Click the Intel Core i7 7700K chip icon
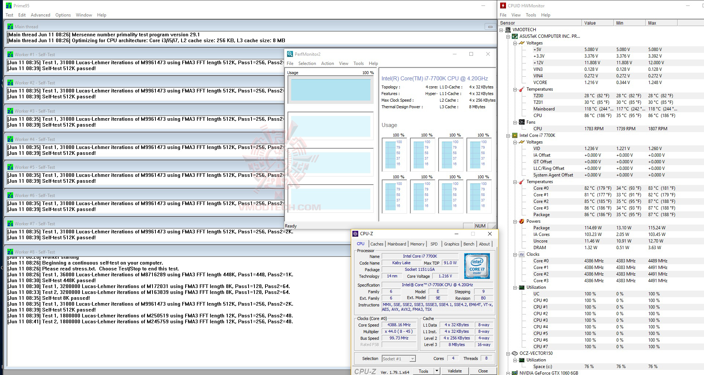This screenshot has width=704, height=375. click(515, 135)
